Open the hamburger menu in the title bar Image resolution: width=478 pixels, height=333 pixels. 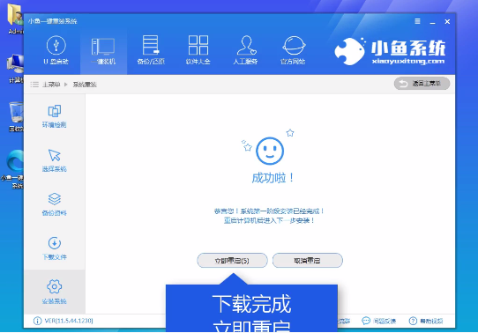pos(417,21)
